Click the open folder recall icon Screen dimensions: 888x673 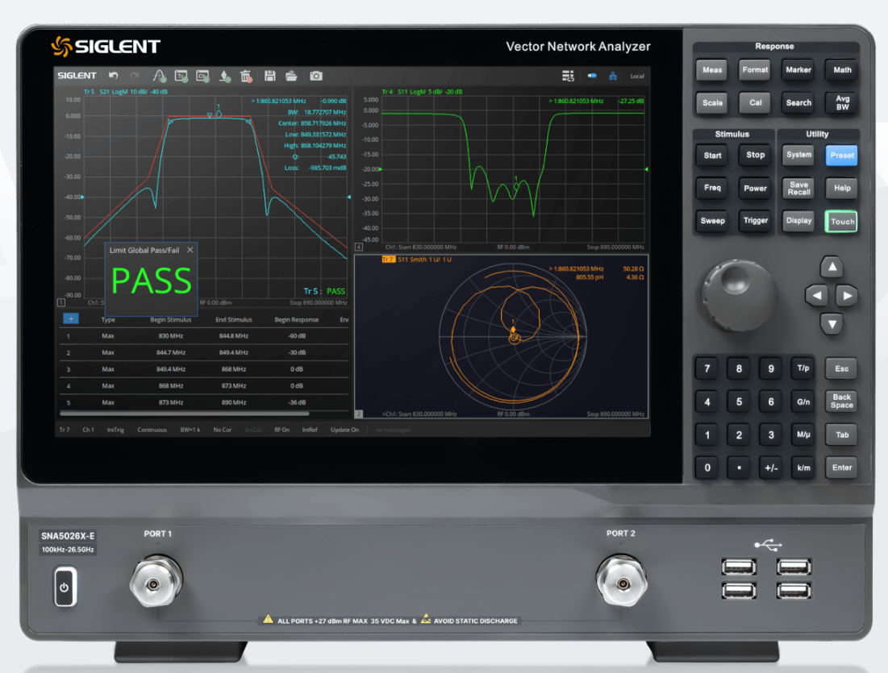click(x=291, y=76)
